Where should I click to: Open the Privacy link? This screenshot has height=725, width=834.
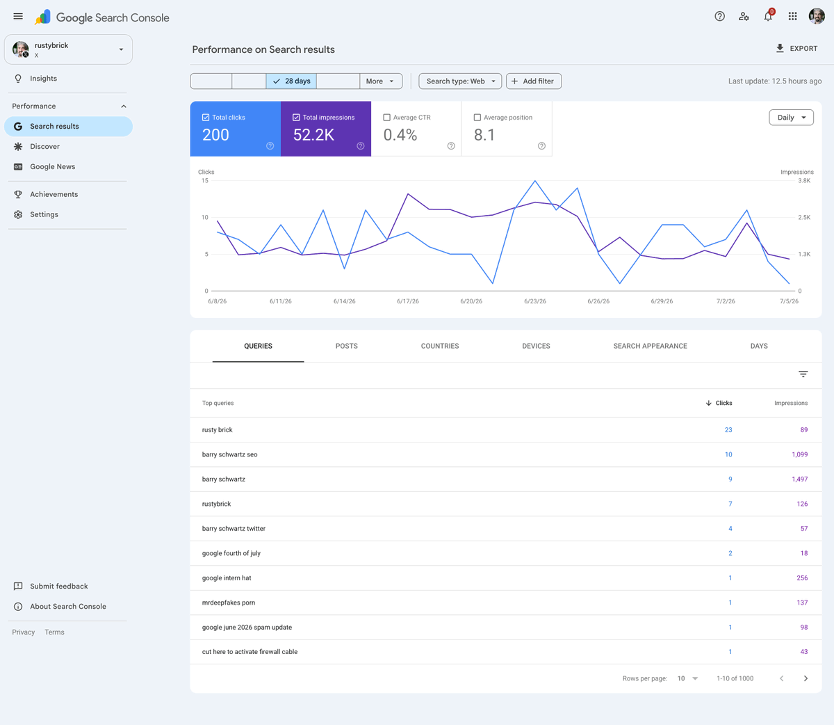[x=23, y=632]
